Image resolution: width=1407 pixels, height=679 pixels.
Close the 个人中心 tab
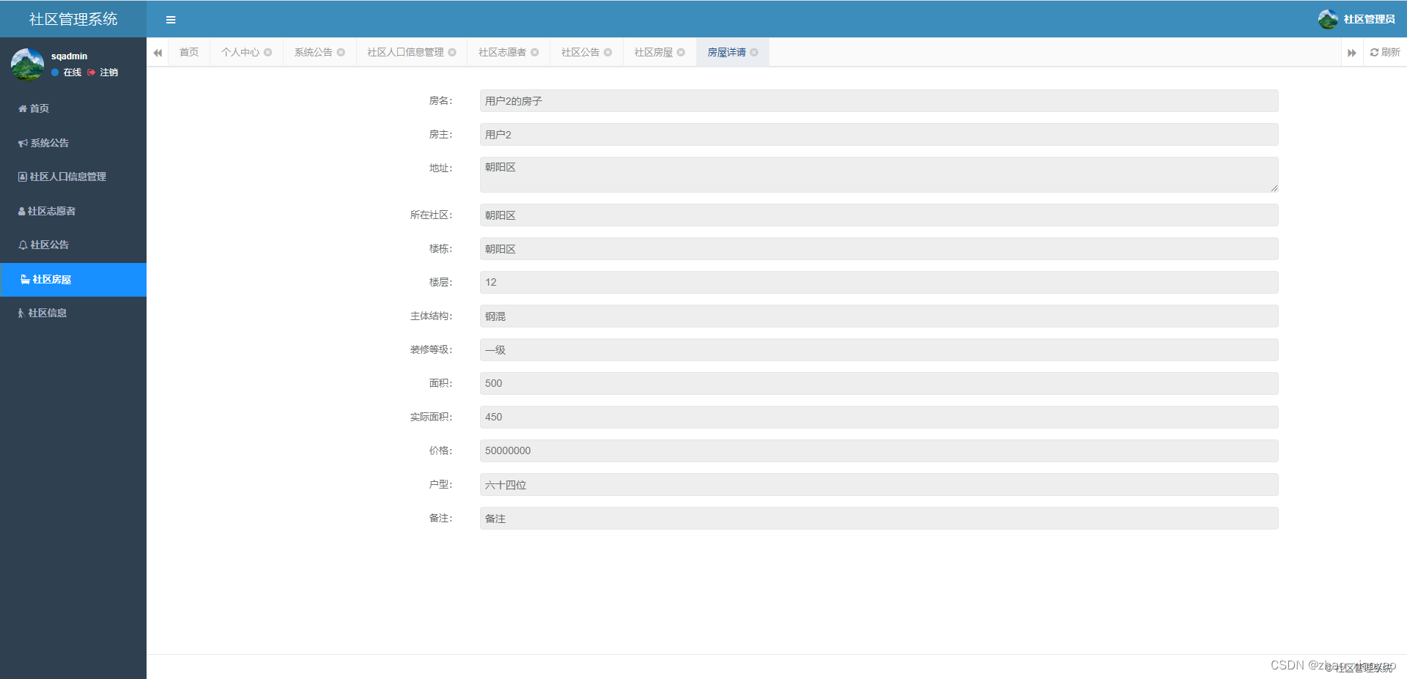(x=268, y=52)
